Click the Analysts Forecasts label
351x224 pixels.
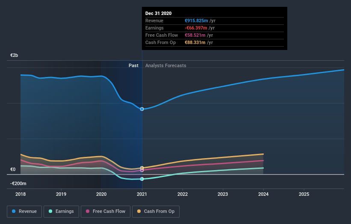click(165, 65)
